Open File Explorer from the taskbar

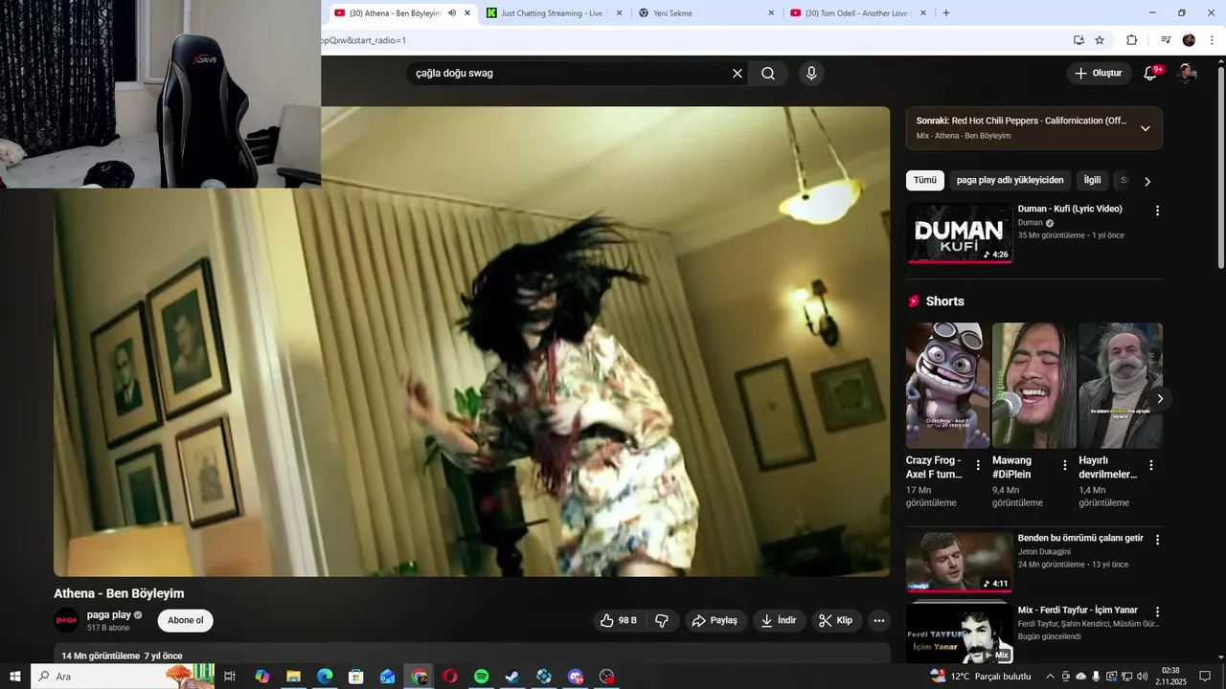coord(293,677)
